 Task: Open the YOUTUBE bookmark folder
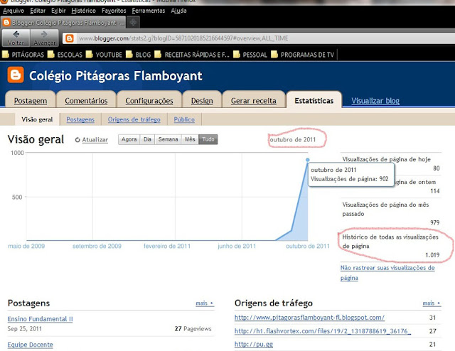click(104, 55)
